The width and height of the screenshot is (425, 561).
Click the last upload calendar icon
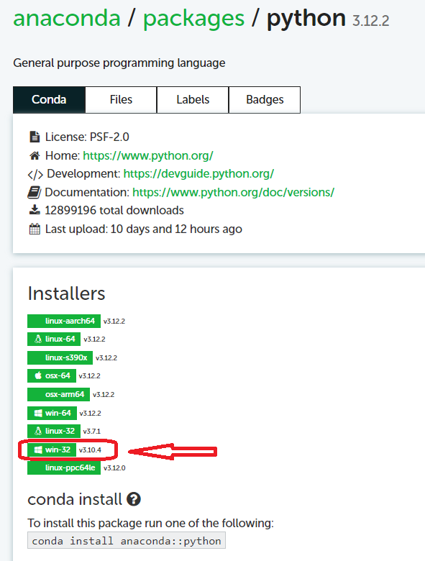coord(35,229)
